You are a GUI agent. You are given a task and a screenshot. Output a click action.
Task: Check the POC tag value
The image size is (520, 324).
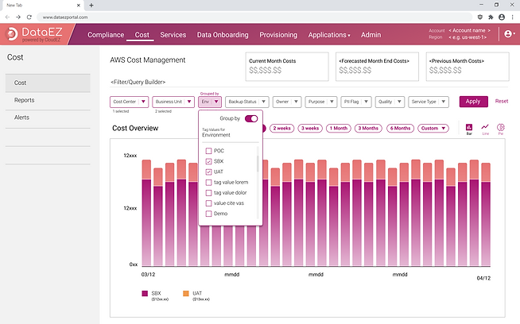tap(208, 151)
